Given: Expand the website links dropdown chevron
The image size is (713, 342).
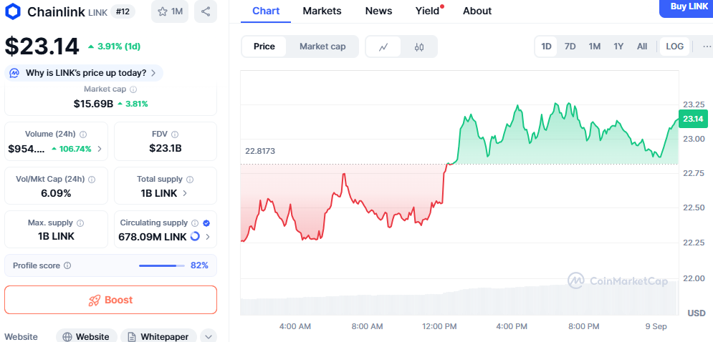Looking at the screenshot, I should (x=208, y=336).
